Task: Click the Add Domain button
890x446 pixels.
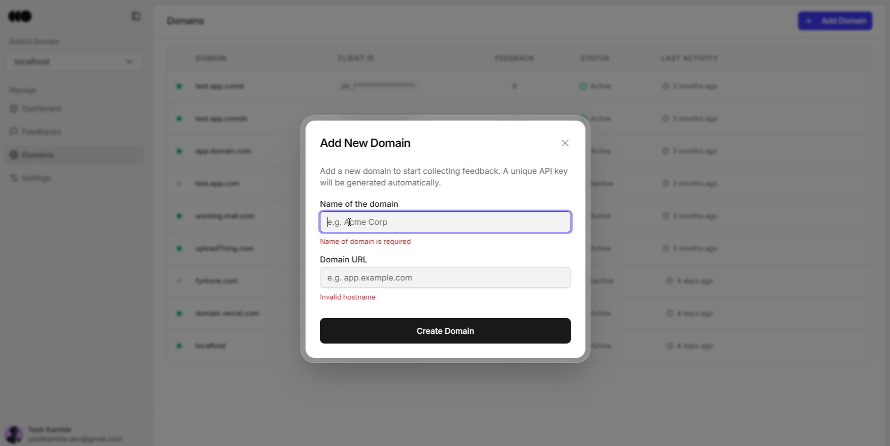Action: (835, 21)
